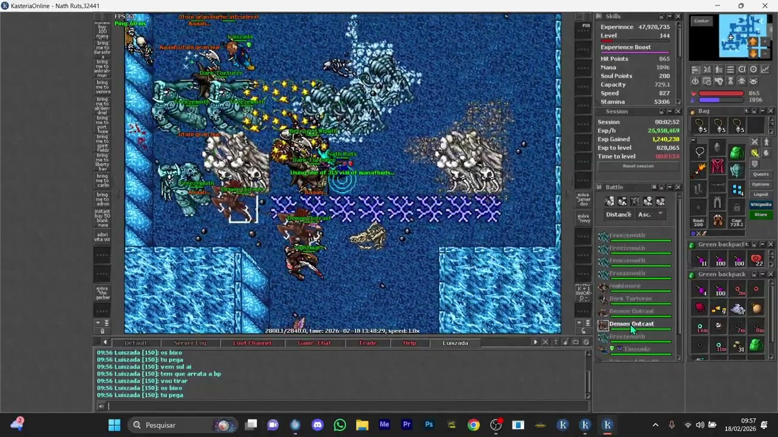Click the first amulet in Bag
This screenshot has height=437, width=778.
coord(700,125)
